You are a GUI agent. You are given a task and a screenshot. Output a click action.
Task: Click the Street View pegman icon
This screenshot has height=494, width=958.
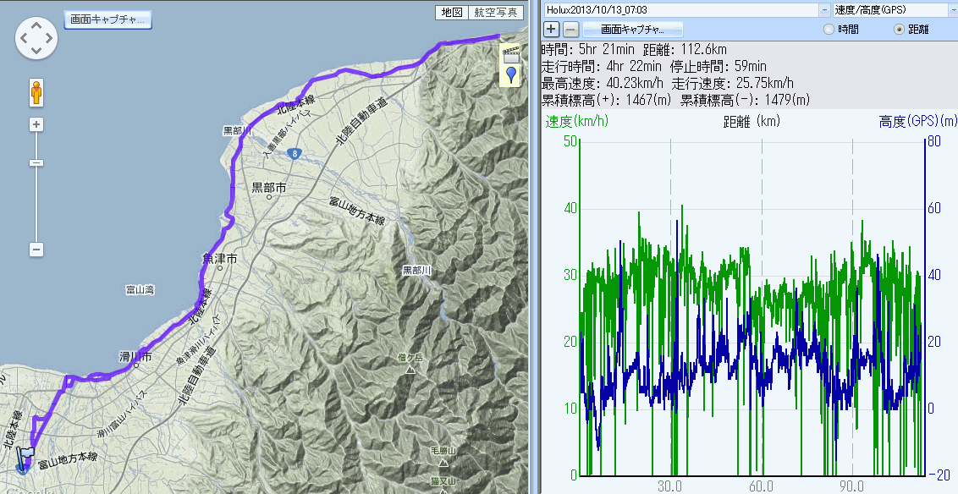tap(36, 91)
